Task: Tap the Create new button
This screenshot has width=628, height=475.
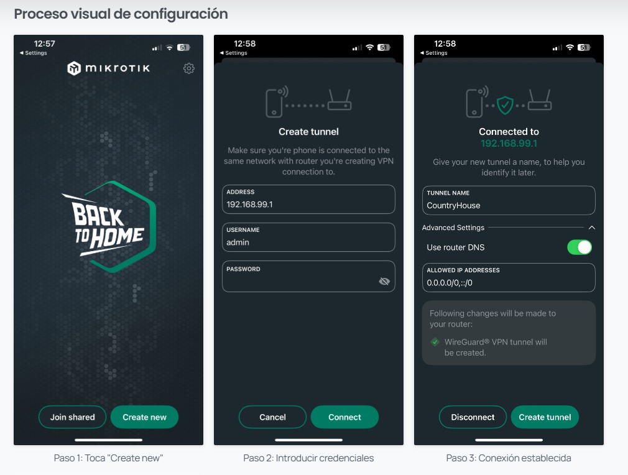Action: pos(145,417)
